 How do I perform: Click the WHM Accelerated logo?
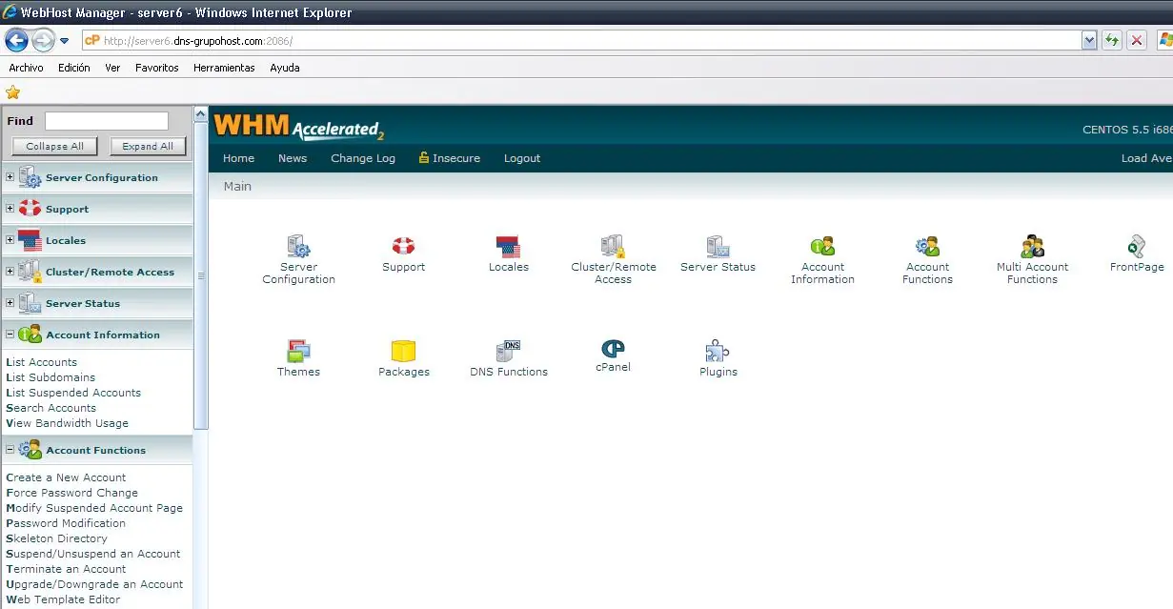[x=299, y=127]
